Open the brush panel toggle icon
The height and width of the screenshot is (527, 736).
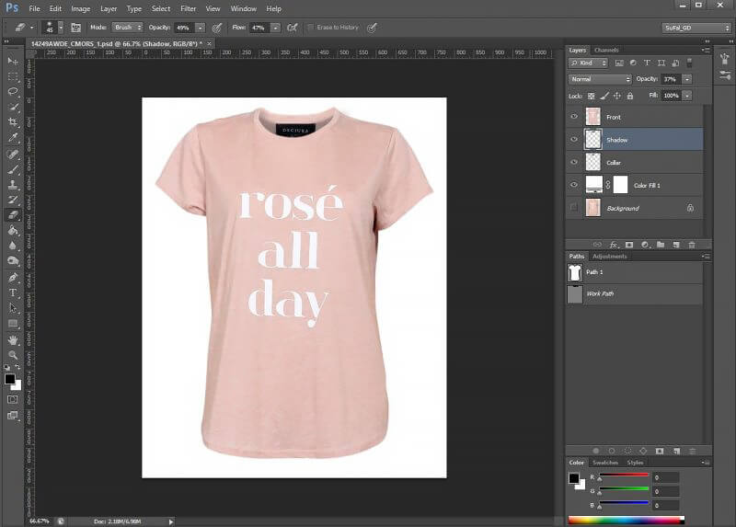coord(75,28)
